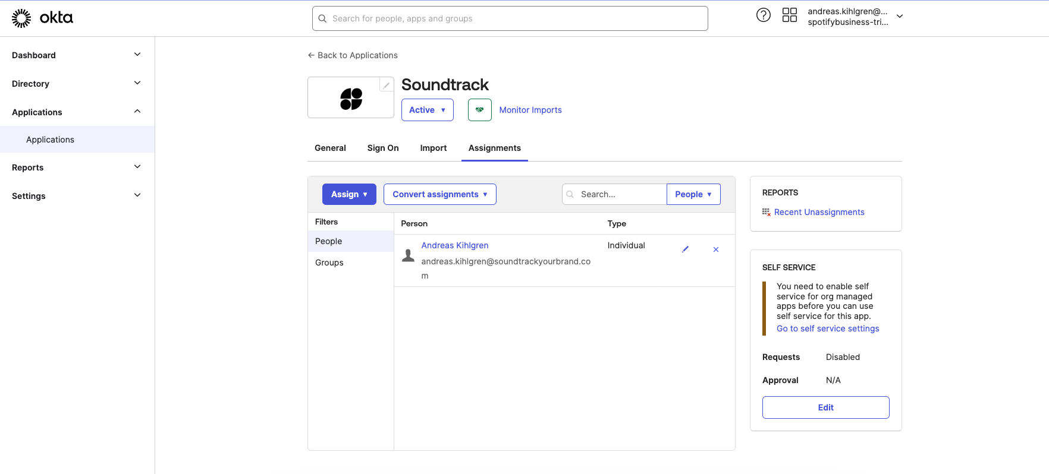
Task: Click the green handshake provisioning icon
Action: click(480, 110)
